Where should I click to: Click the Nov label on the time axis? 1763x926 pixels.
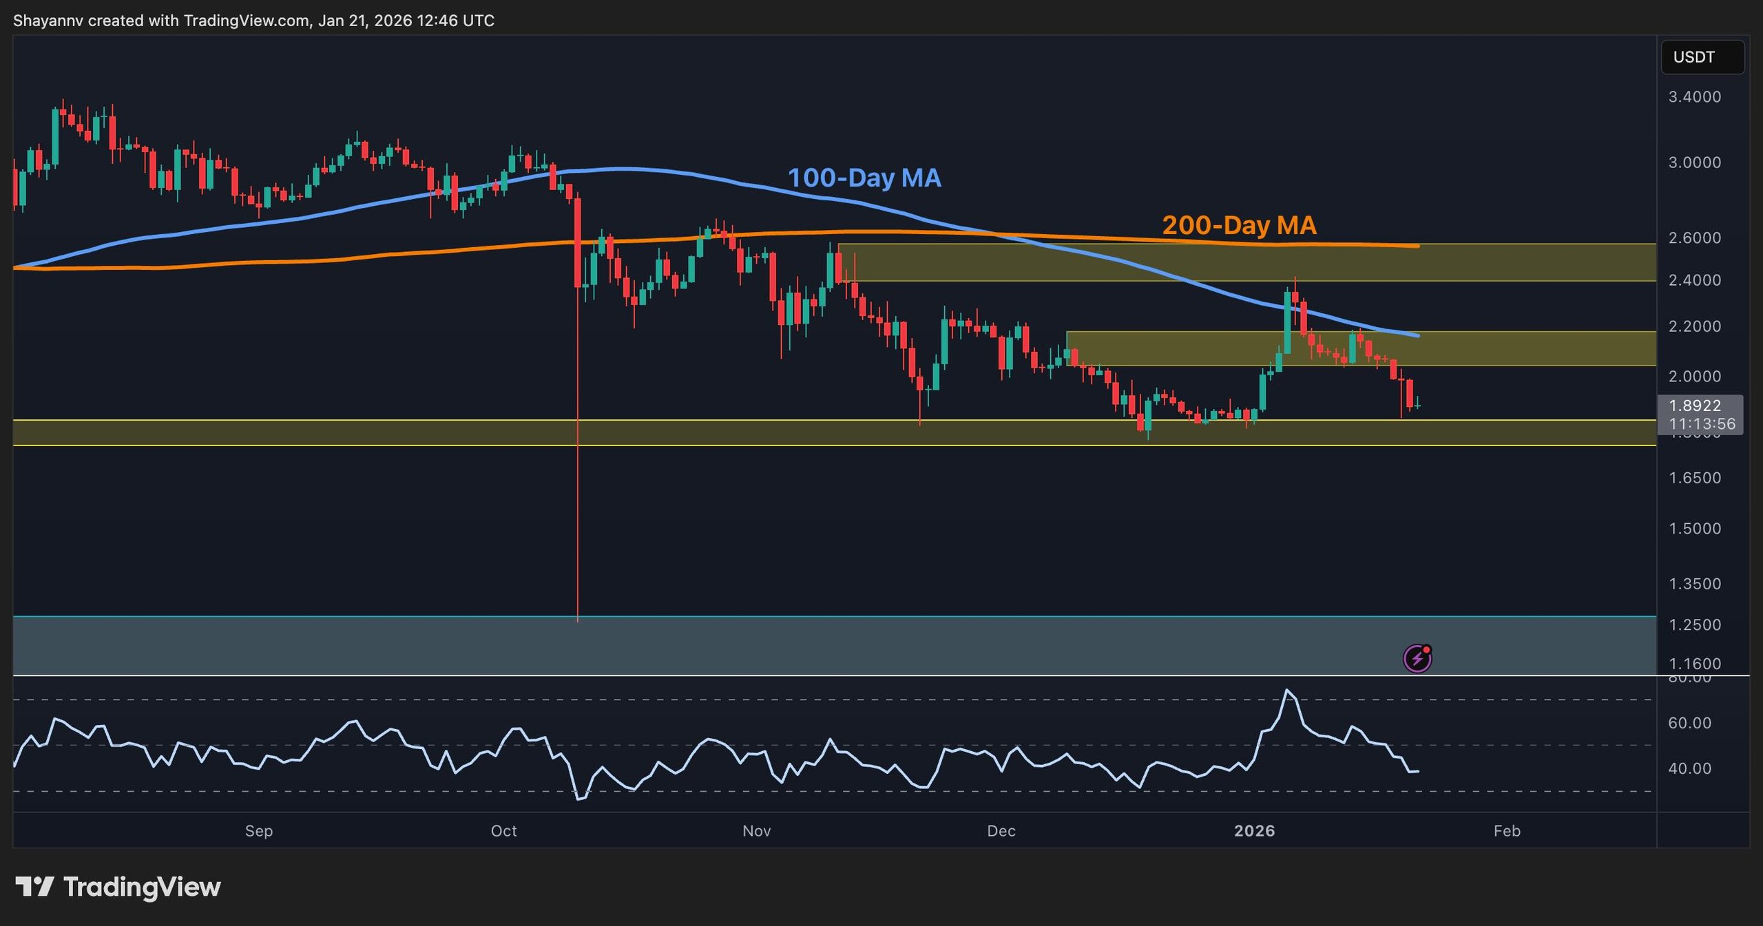click(757, 831)
